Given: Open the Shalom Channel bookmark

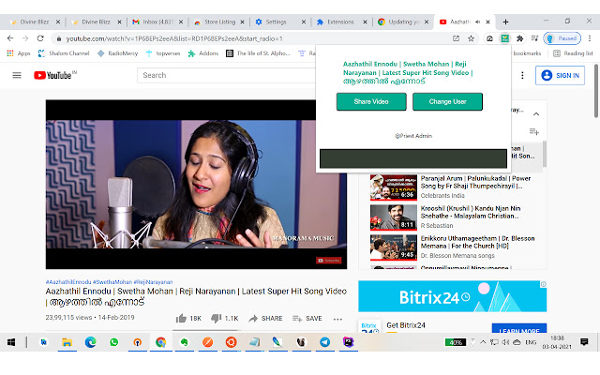Looking at the screenshot, I should pyautogui.click(x=64, y=53).
